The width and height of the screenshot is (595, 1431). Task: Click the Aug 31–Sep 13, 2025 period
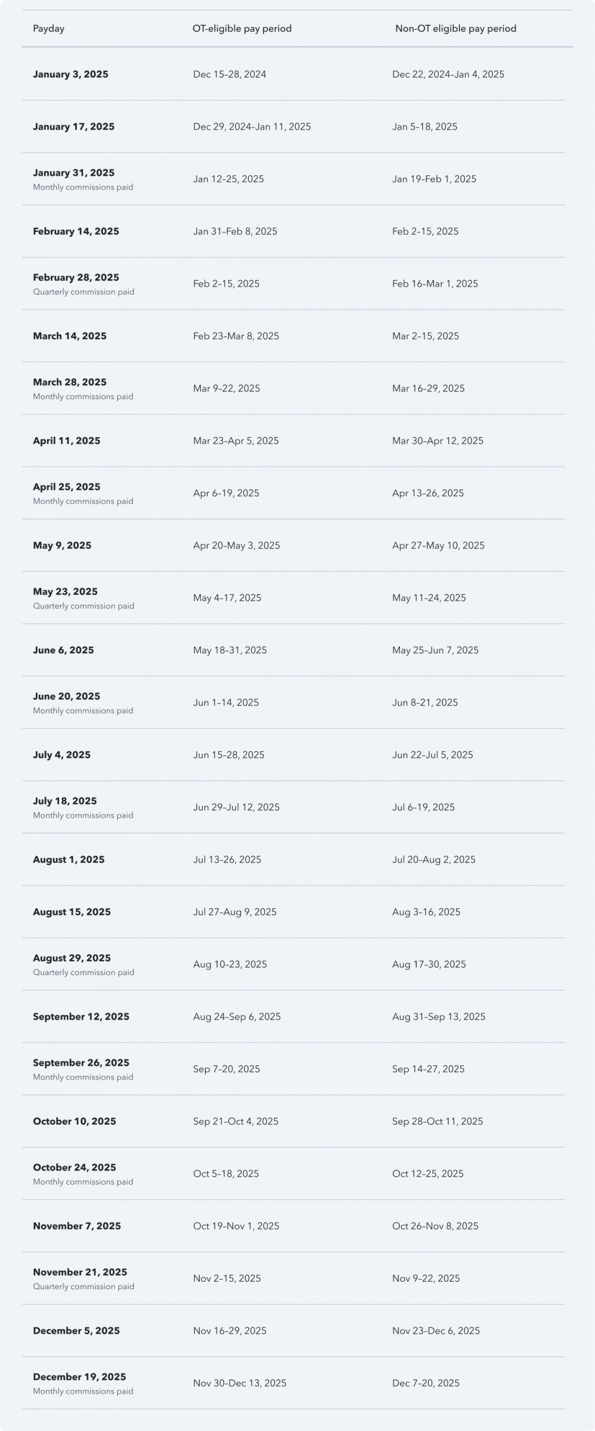click(x=439, y=1017)
